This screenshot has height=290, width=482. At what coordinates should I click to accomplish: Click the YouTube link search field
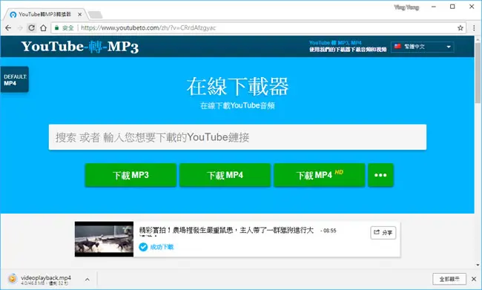[x=237, y=137]
